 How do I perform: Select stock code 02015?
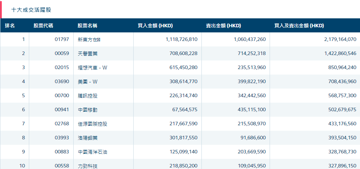pyautogui.click(x=62, y=68)
